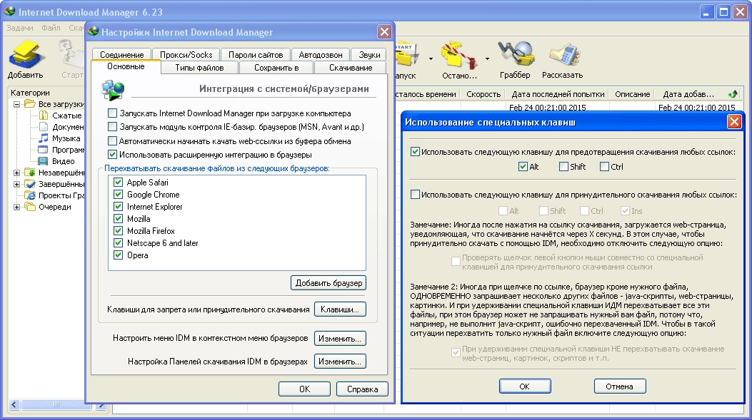Click the Все загрузки folder icon

[30, 104]
